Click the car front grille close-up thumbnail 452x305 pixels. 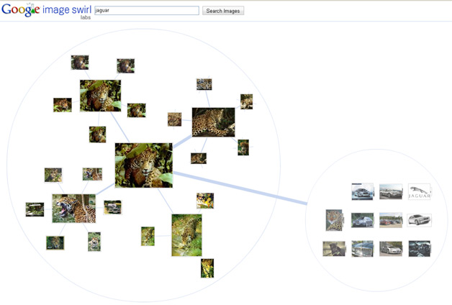[362, 249]
